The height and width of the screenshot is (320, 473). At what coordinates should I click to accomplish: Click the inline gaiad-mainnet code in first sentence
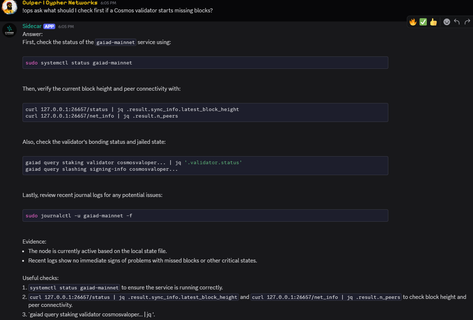click(x=116, y=42)
